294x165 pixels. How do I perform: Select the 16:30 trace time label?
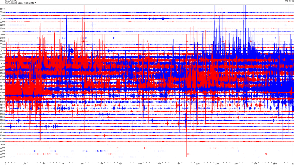[x=2, y=114]
